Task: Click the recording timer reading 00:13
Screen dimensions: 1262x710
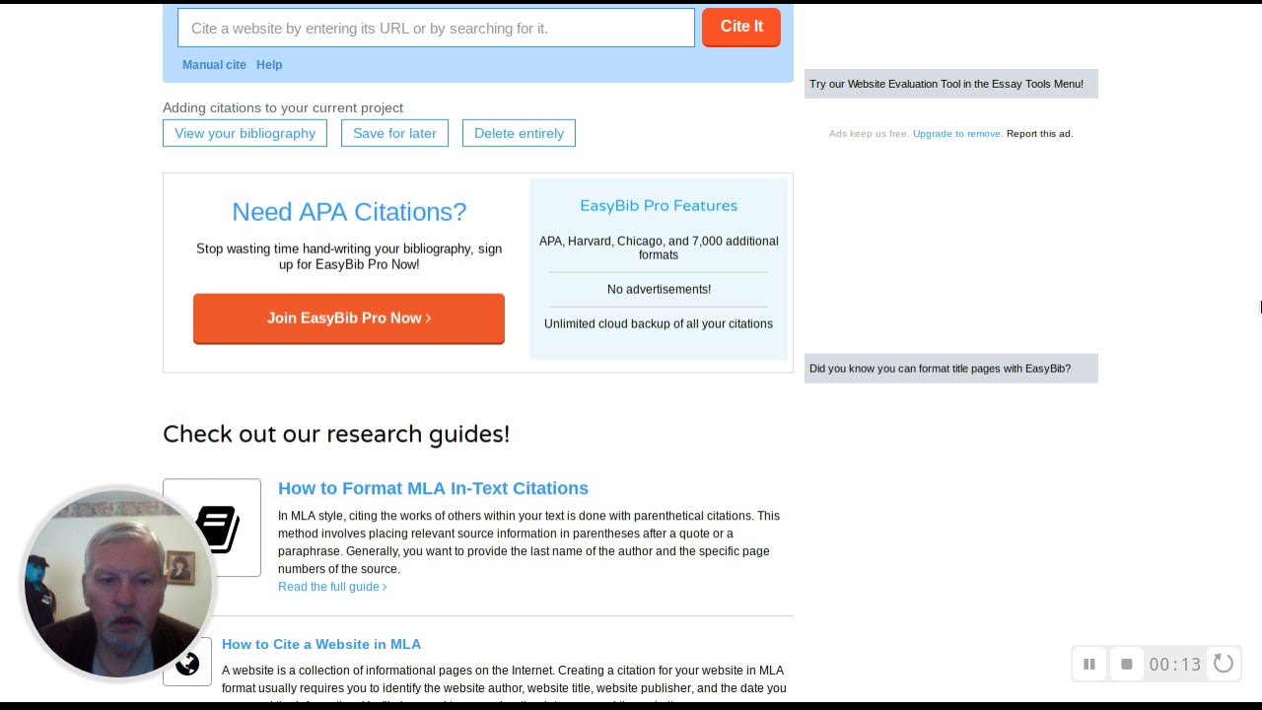Action: tap(1174, 665)
